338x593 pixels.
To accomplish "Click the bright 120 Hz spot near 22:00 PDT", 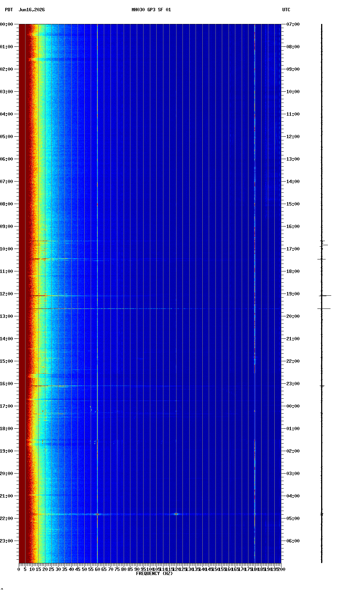I will pyautogui.click(x=176, y=514).
